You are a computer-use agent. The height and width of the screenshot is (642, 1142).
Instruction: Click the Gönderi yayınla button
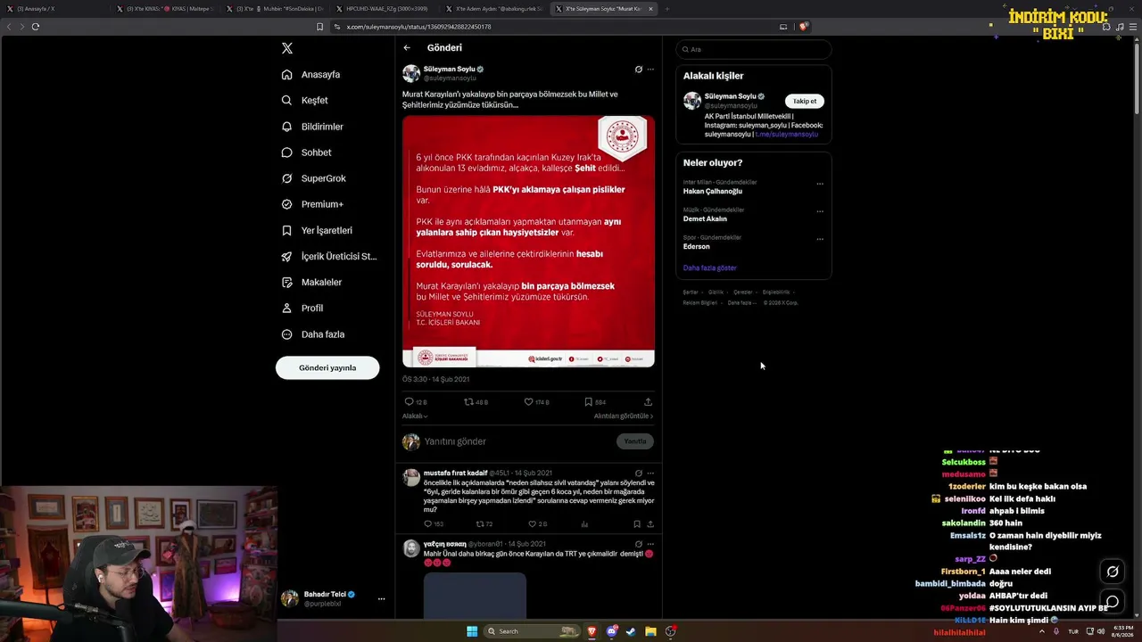click(x=327, y=367)
